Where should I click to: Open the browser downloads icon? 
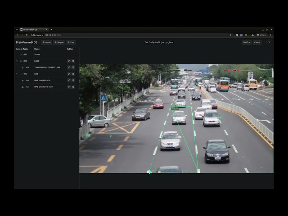253,35
